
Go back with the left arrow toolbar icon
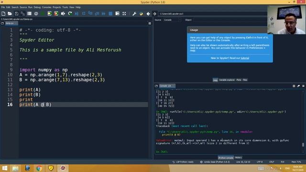pos(148,14)
